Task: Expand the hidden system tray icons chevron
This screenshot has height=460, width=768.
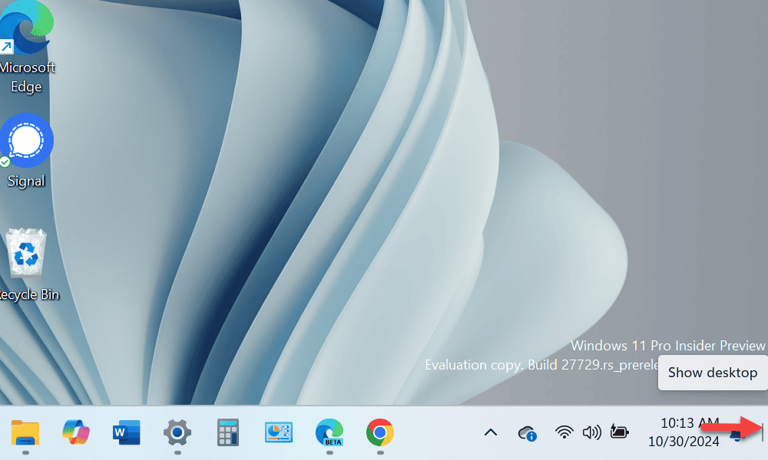Action: tap(491, 432)
